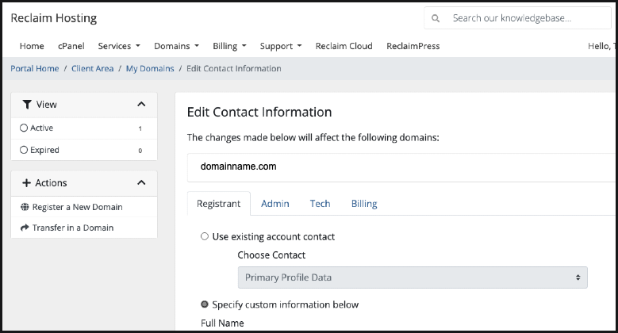Choose Specify custom information below option
Image resolution: width=618 pixels, height=333 pixels.
(x=205, y=304)
